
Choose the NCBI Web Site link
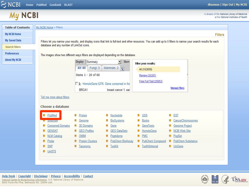coord(182,131)
